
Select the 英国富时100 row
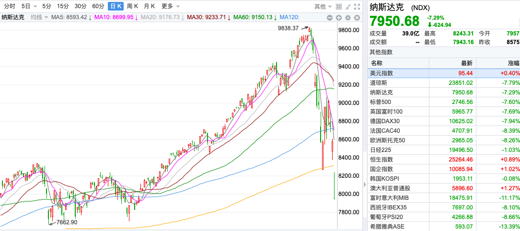click(x=444, y=111)
